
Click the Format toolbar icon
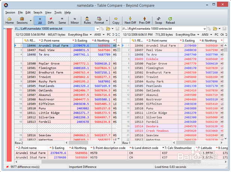[99, 21]
